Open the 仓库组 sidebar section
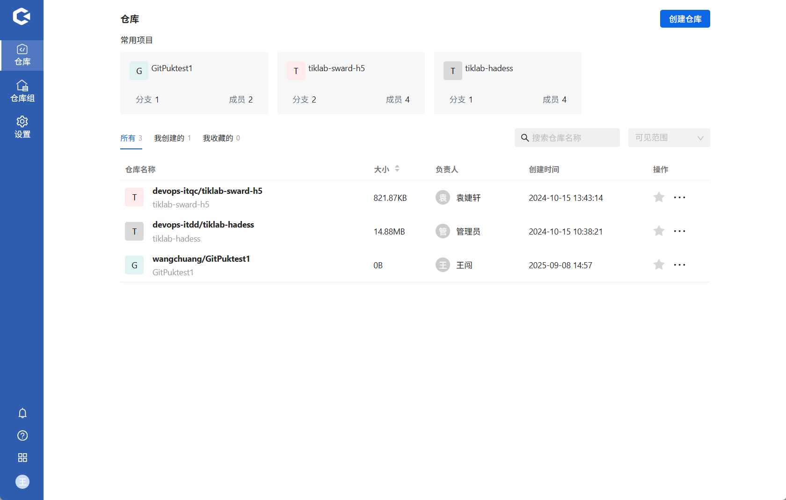The height and width of the screenshot is (500, 786). pyautogui.click(x=22, y=91)
